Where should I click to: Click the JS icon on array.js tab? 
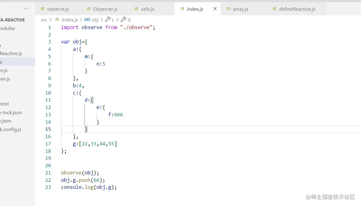tap(228, 9)
